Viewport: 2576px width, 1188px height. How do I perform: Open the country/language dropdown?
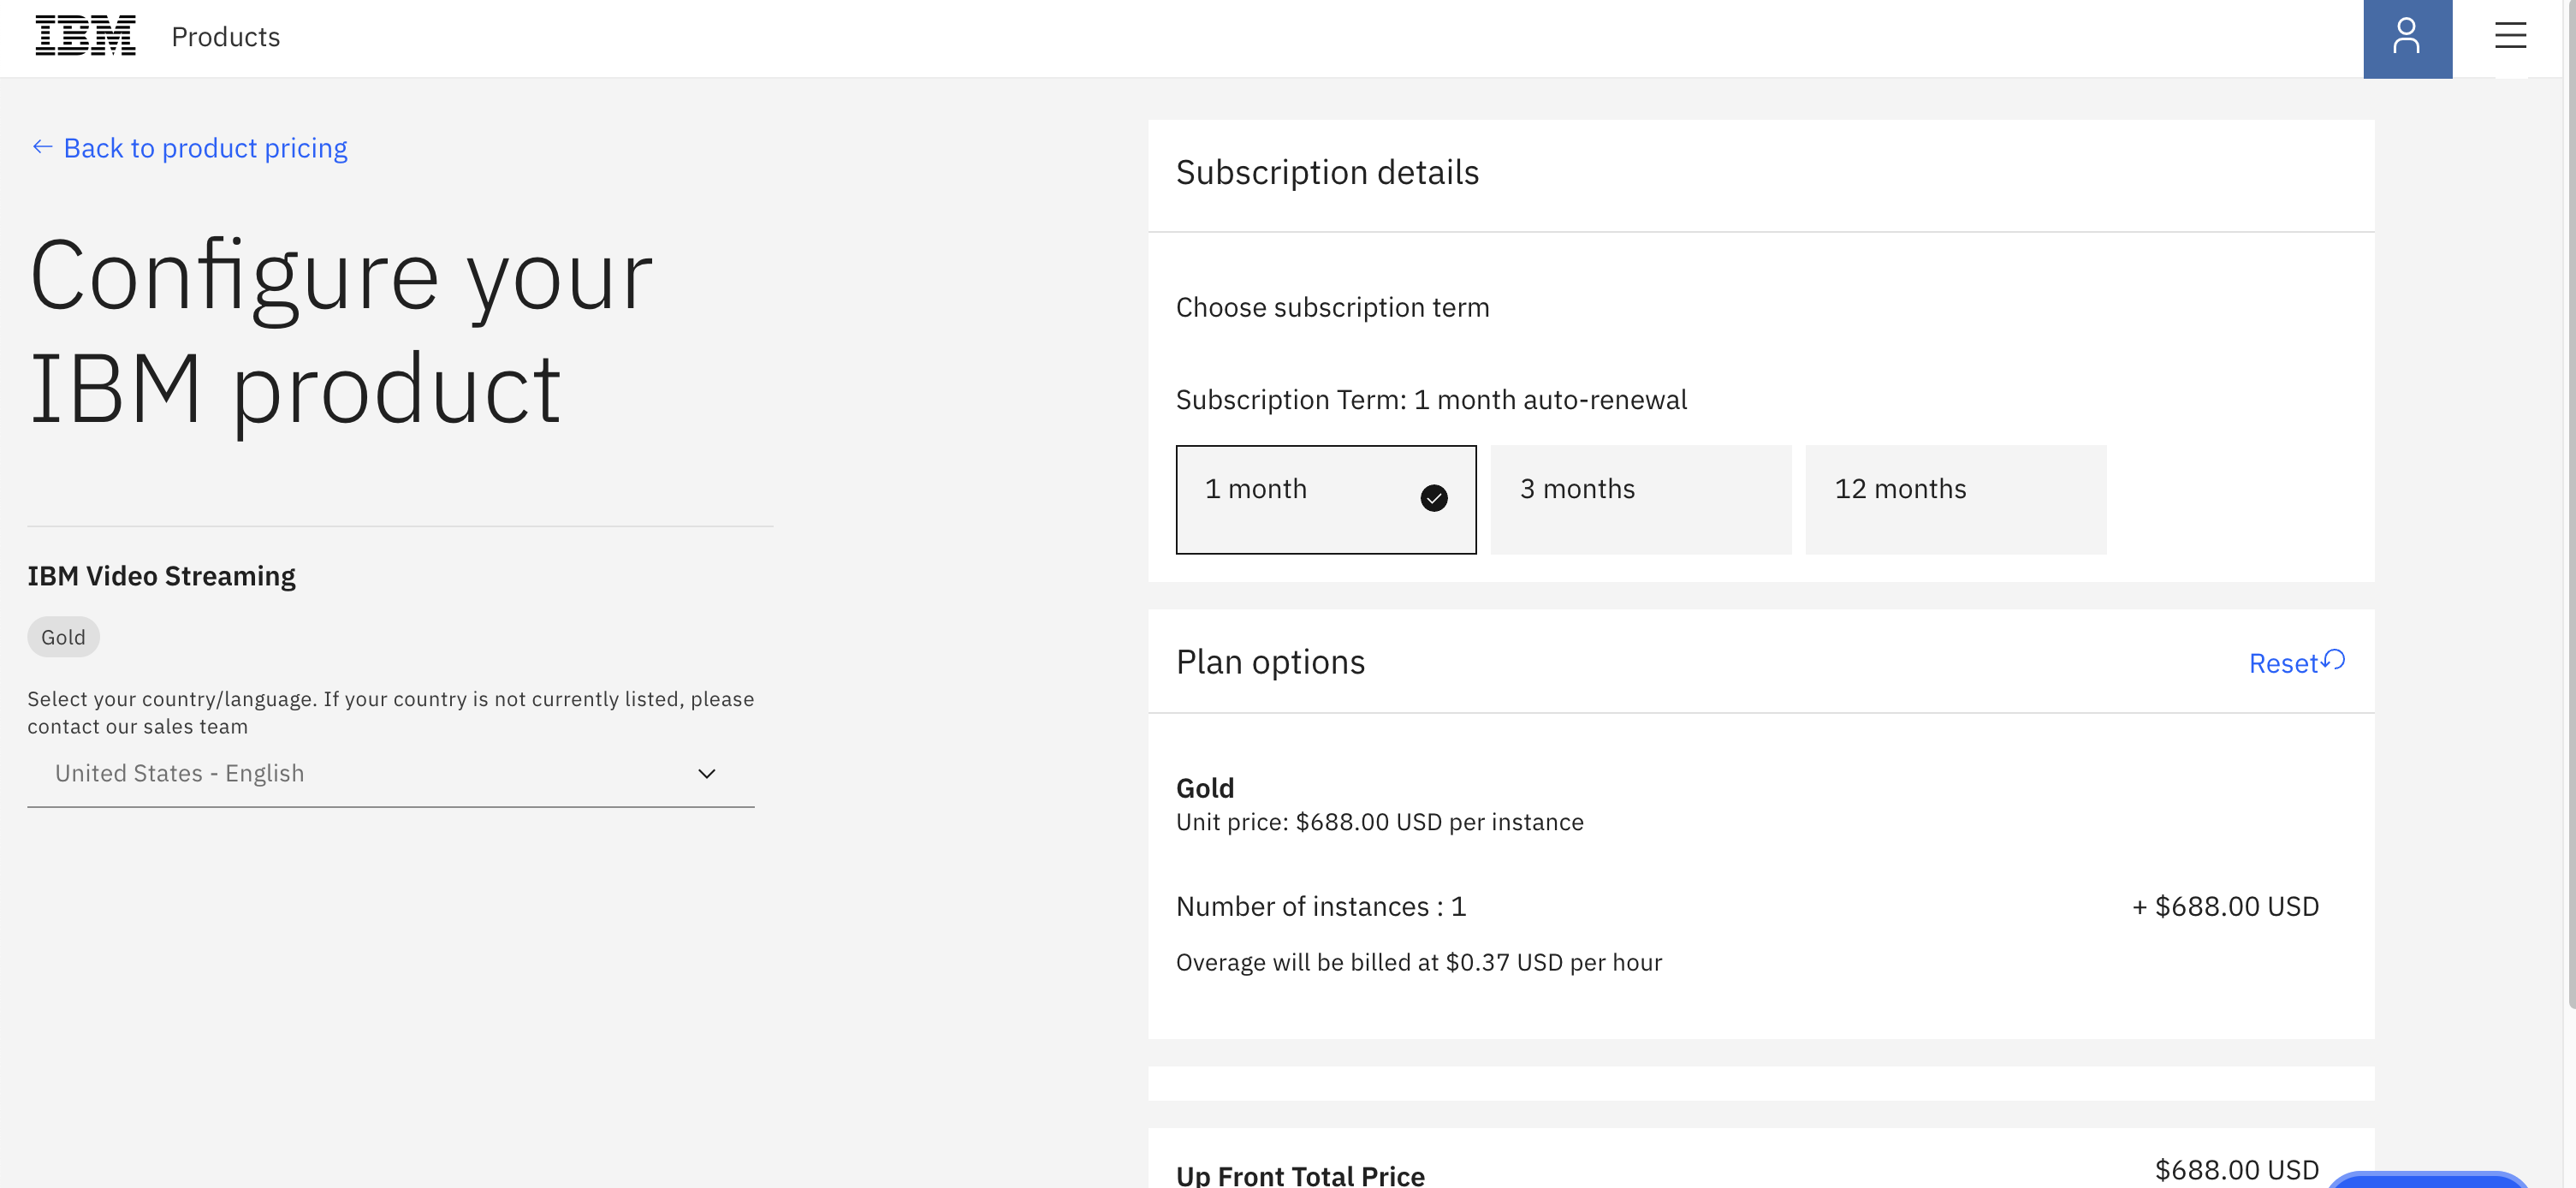click(390, 773)
